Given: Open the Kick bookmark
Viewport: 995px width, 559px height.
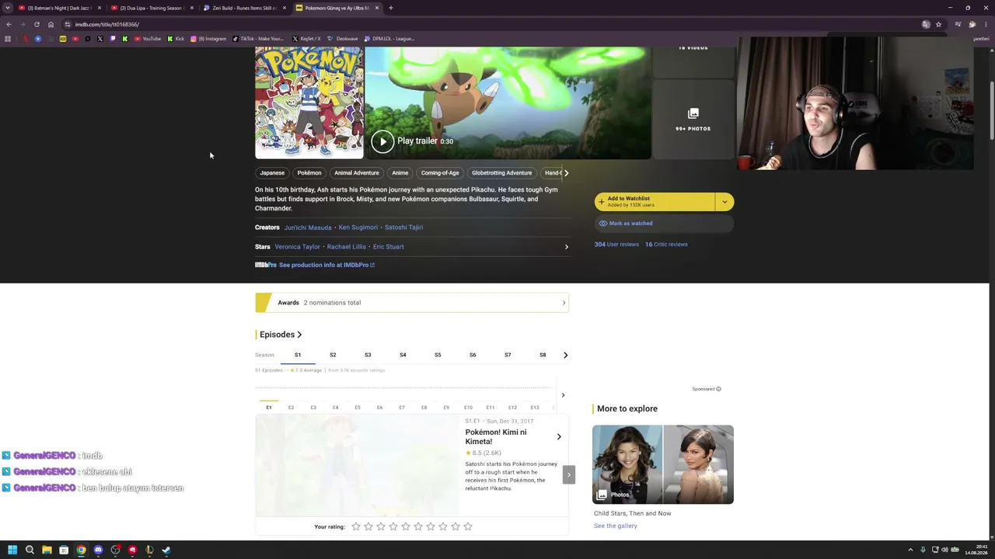Looking at the screenshot, I should point(176,39).
